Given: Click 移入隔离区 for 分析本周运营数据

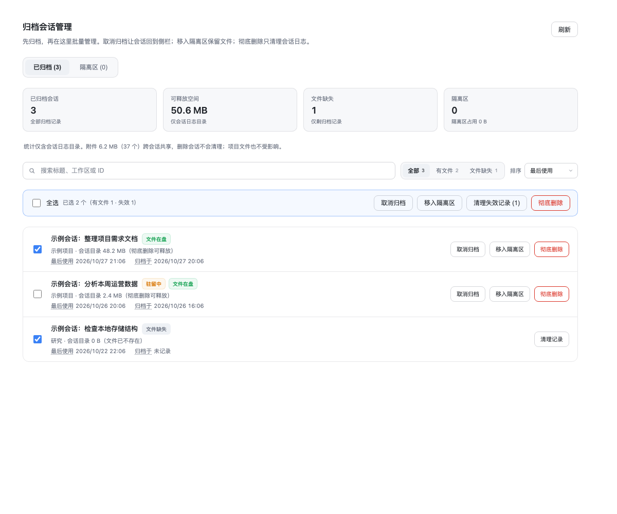Looking at the screenshot, I should pos(510,294).
